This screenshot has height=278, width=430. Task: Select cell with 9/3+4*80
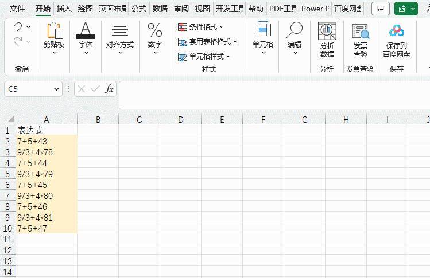coord(47,195)
